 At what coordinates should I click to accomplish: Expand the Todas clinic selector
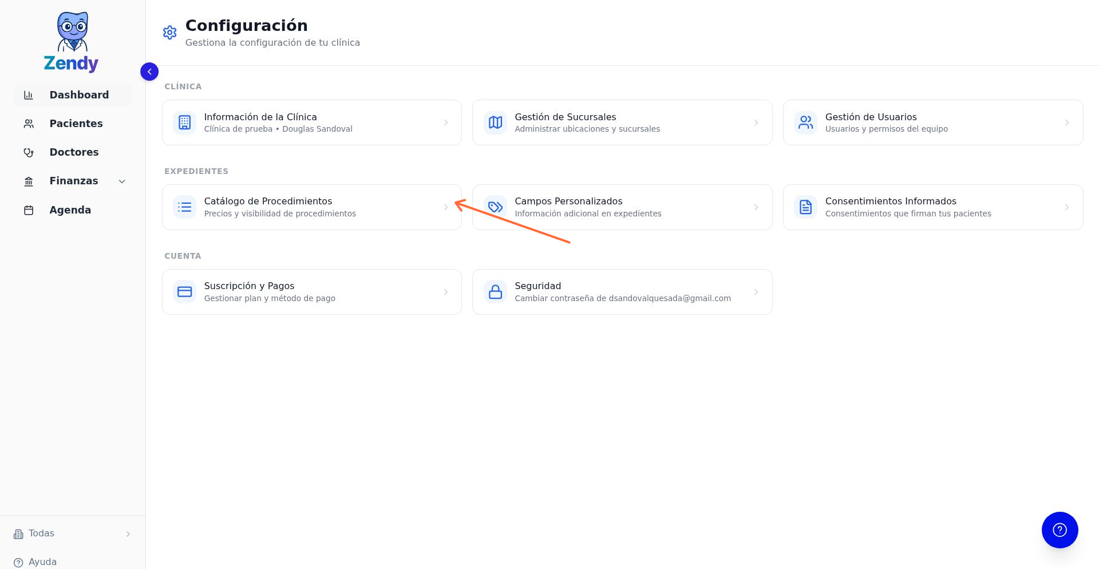point(128,534)
